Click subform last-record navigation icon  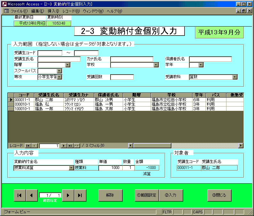click(70, 146)
